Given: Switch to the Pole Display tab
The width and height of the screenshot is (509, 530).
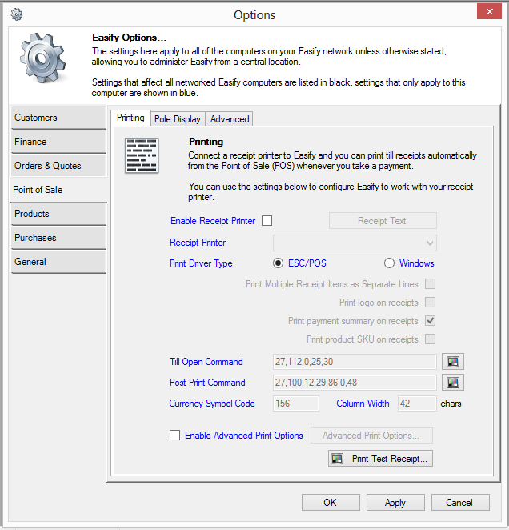Looking at the screenshot, I should 177,119.
